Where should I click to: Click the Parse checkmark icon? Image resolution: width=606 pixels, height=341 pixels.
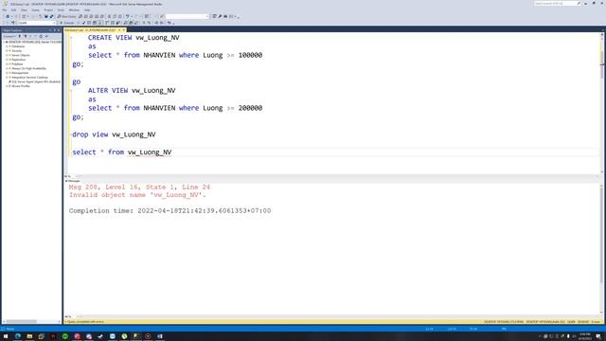coord(84,23)
